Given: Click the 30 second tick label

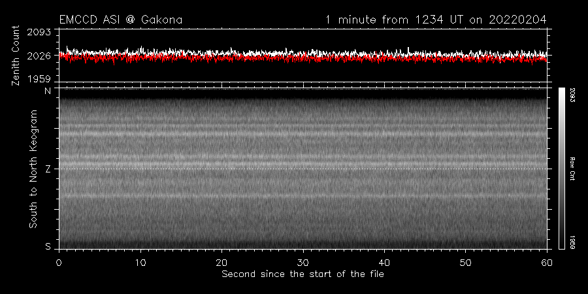Looking at the screenshot, I should (303, 263).
